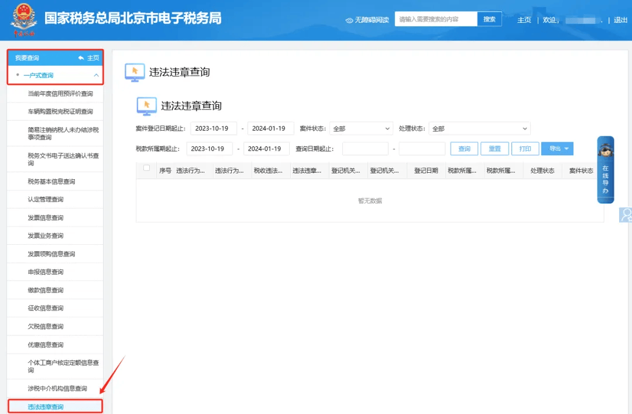632x414 pixels.
Task: Click the national tax emblem logo
Action: (24, 20)
